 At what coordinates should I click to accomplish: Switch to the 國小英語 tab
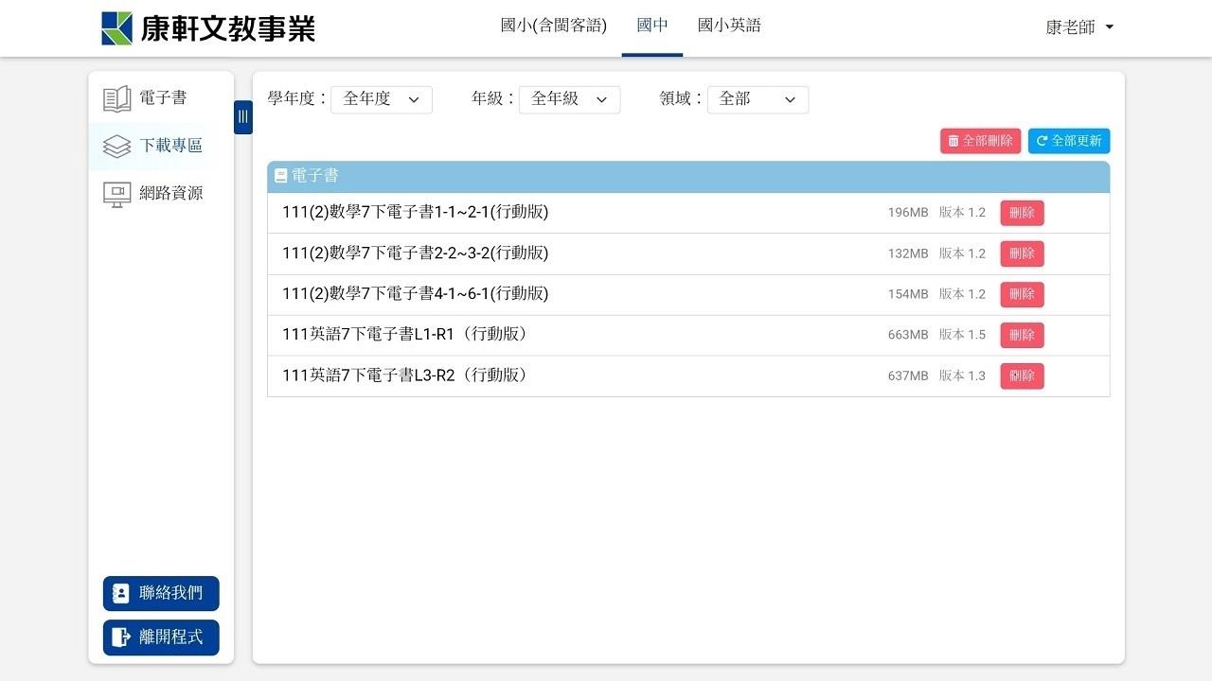[729, 26]
